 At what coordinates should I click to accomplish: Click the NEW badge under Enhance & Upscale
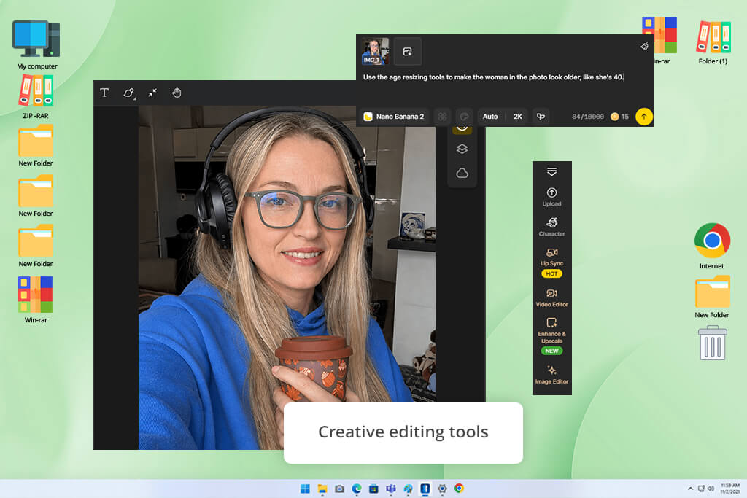551,351
